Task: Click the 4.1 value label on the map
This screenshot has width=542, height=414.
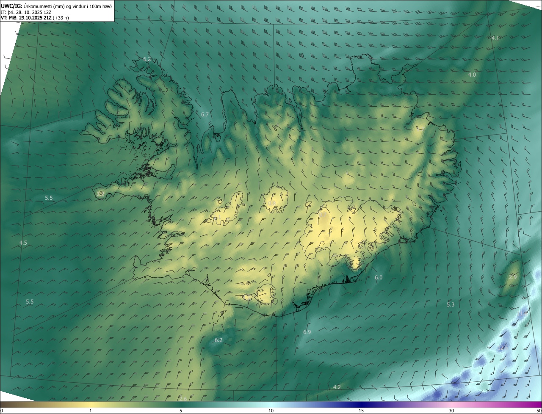Action: coord(495,38)
